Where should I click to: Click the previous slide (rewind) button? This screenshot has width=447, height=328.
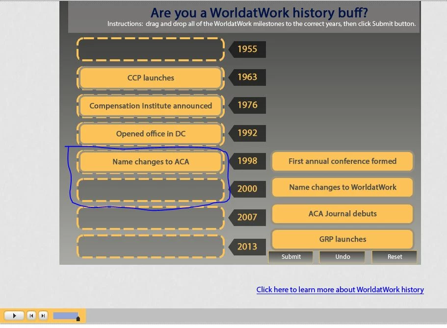tap(31, 315)
